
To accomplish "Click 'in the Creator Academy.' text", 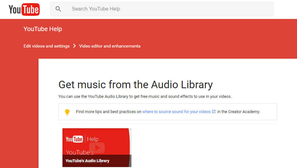I will (239, 111).
